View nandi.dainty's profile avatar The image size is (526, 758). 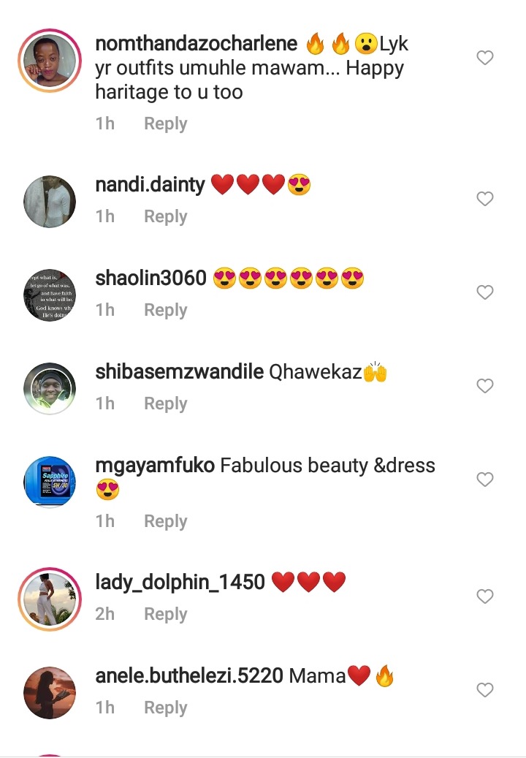coord(50,202)
